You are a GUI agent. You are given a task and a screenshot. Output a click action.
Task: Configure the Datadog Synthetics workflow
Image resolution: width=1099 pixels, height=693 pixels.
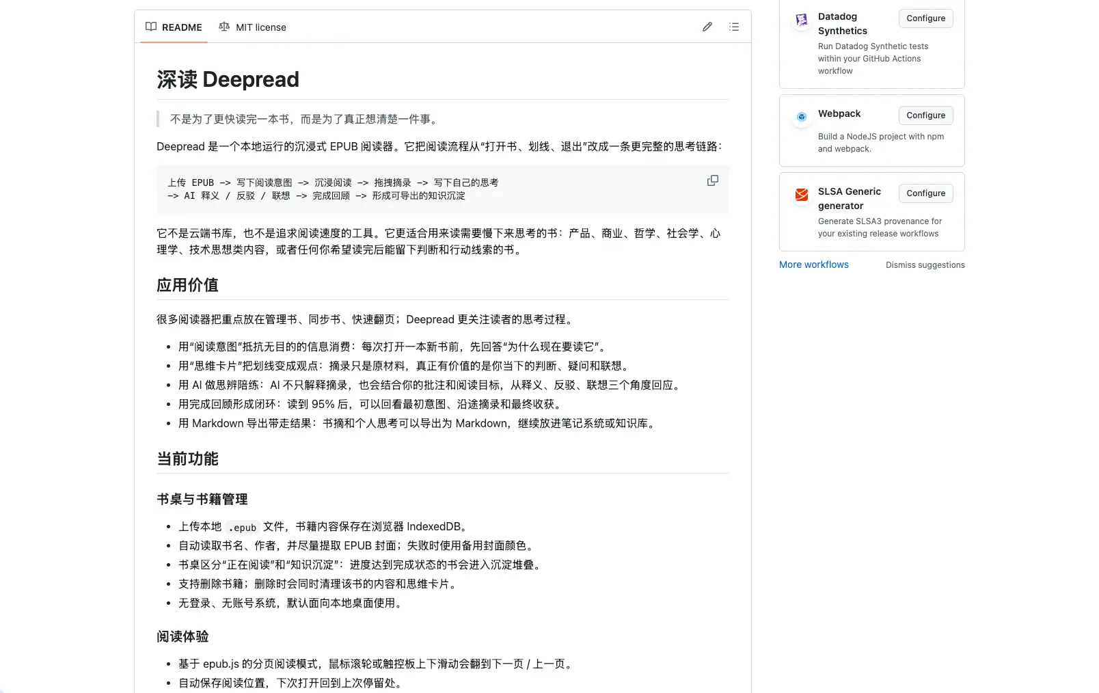coord(925,18)
